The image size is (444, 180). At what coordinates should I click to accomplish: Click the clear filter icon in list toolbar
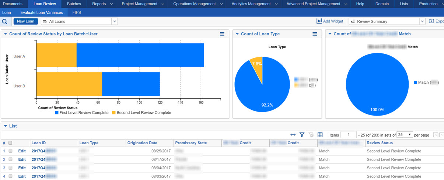[x=311, y=135]
